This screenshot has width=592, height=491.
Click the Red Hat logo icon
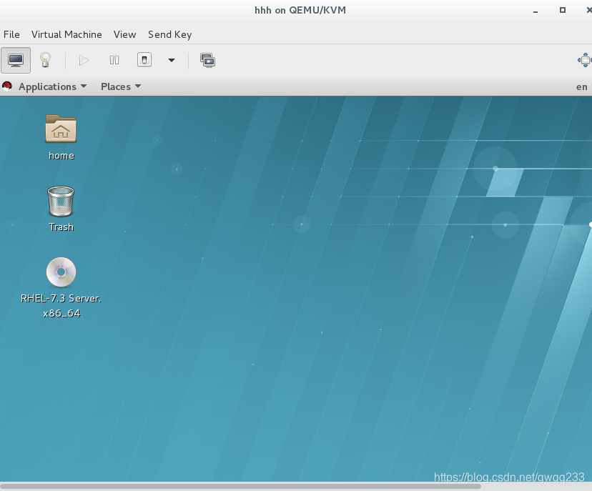click(7, 86)
